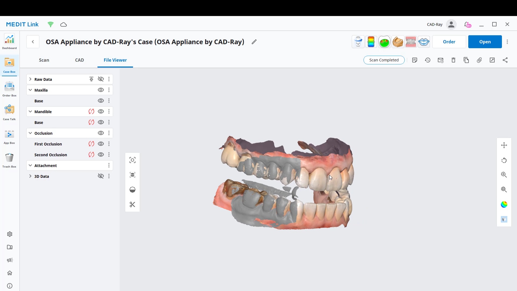Click the attach file paperclip icon
This screenshot has height=291, width=517.
point(479,60)
